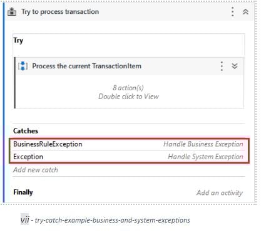Open options menu for Process the current TransactionItem
The width and height of the screenshot is (271, 242).
point(222,66)
